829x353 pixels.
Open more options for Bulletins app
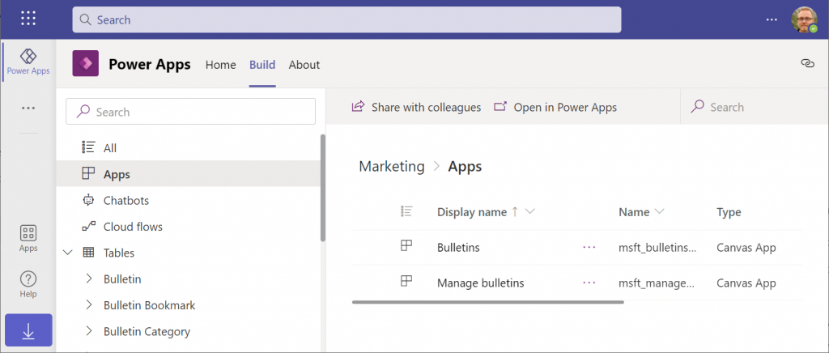click(589, 247)
